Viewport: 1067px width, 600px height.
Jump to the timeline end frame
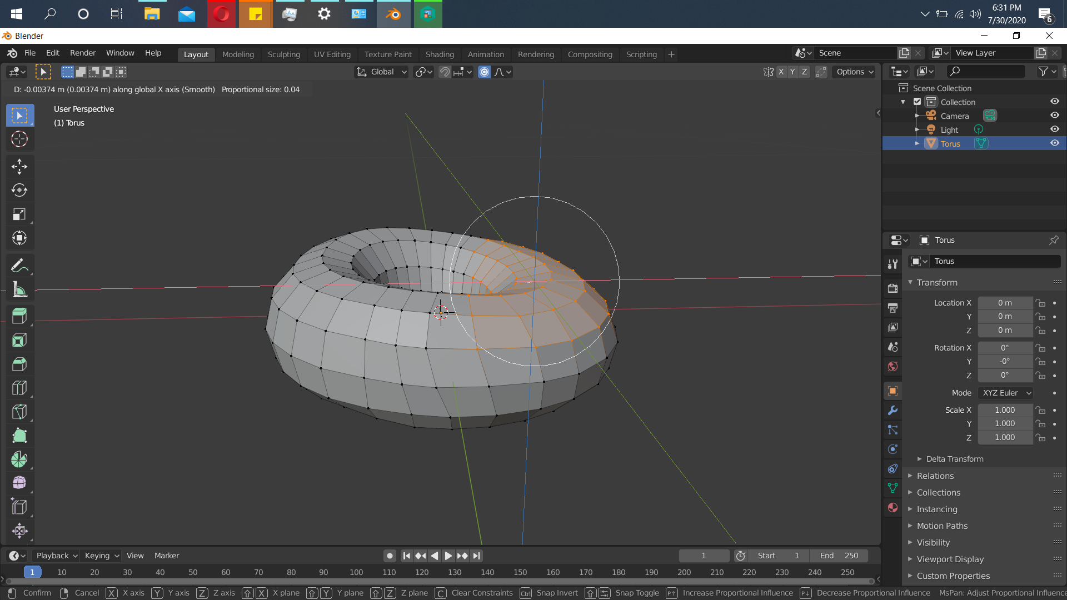[x=477, y=556]
